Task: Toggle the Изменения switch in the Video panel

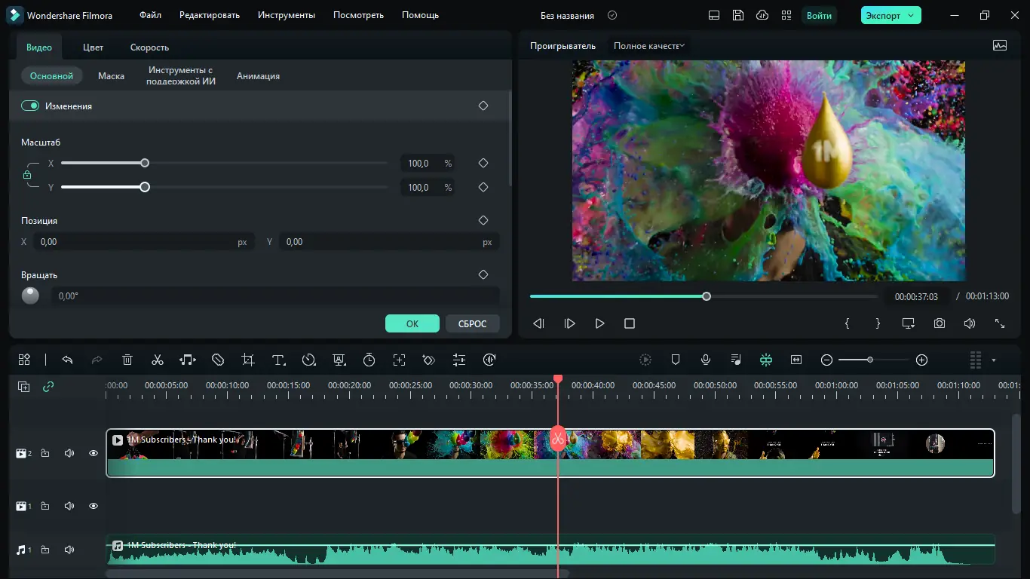Action: tap(29, 106)
